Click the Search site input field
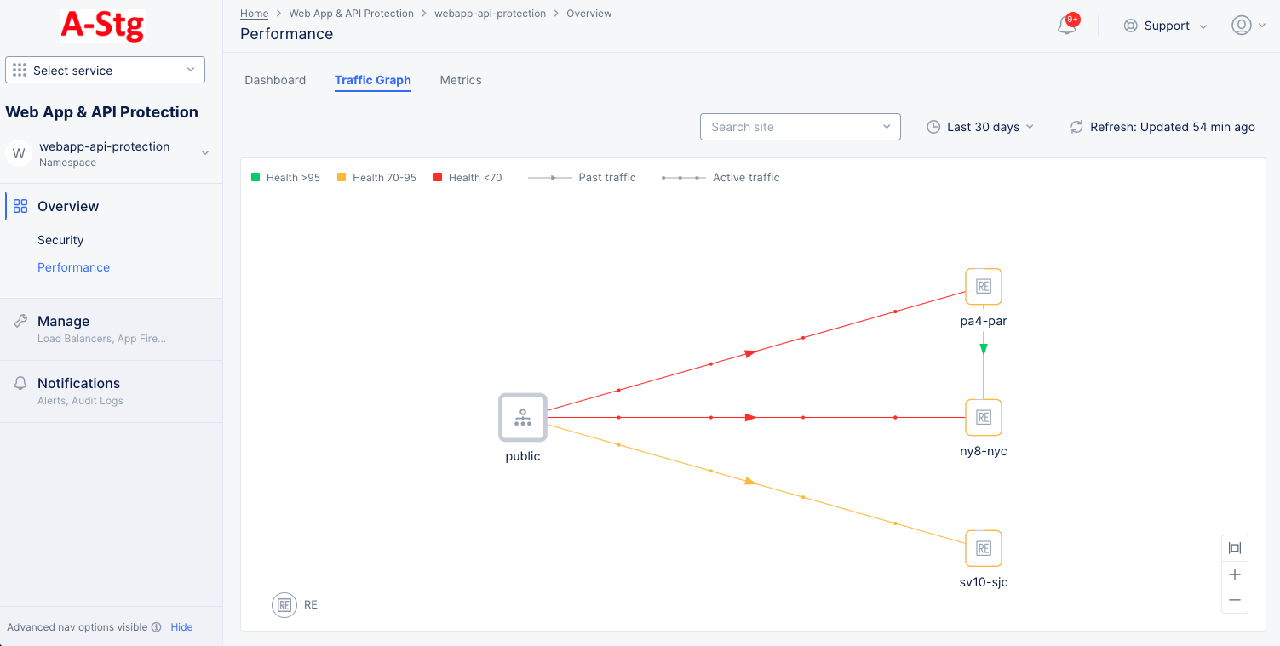The height and width of the screenshot is (646, 1280). pos(792,127)
